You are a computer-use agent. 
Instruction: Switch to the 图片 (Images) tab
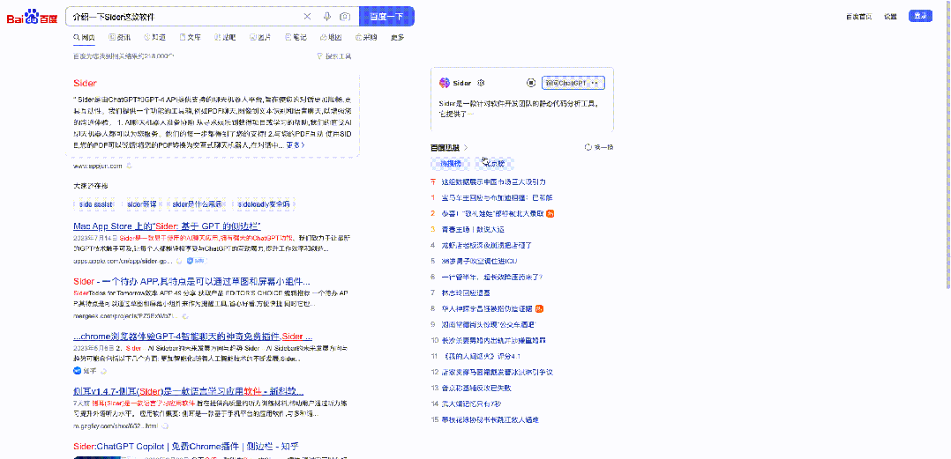point(260,37)
